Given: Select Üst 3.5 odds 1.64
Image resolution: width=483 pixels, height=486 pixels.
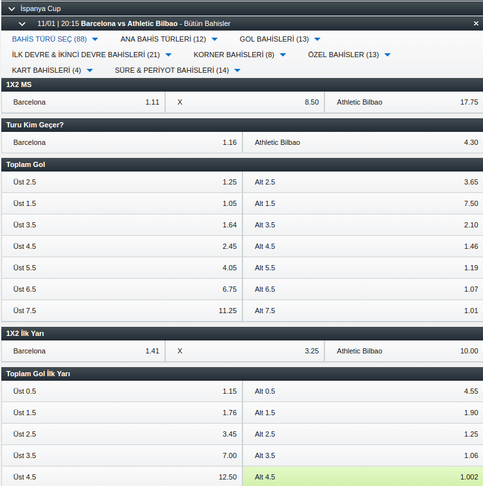Looking at the screenshot, I should (122, 225).
